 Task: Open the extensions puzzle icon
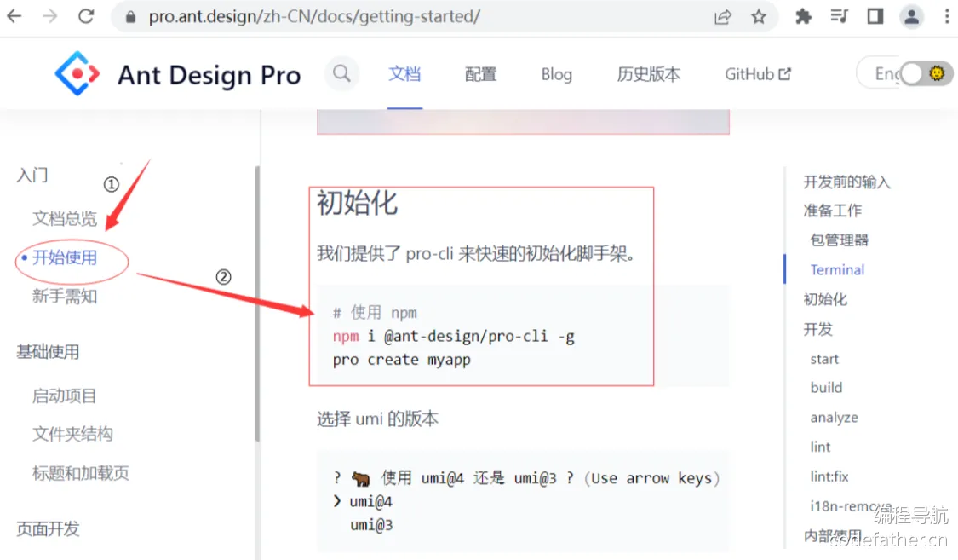point(803,16)
